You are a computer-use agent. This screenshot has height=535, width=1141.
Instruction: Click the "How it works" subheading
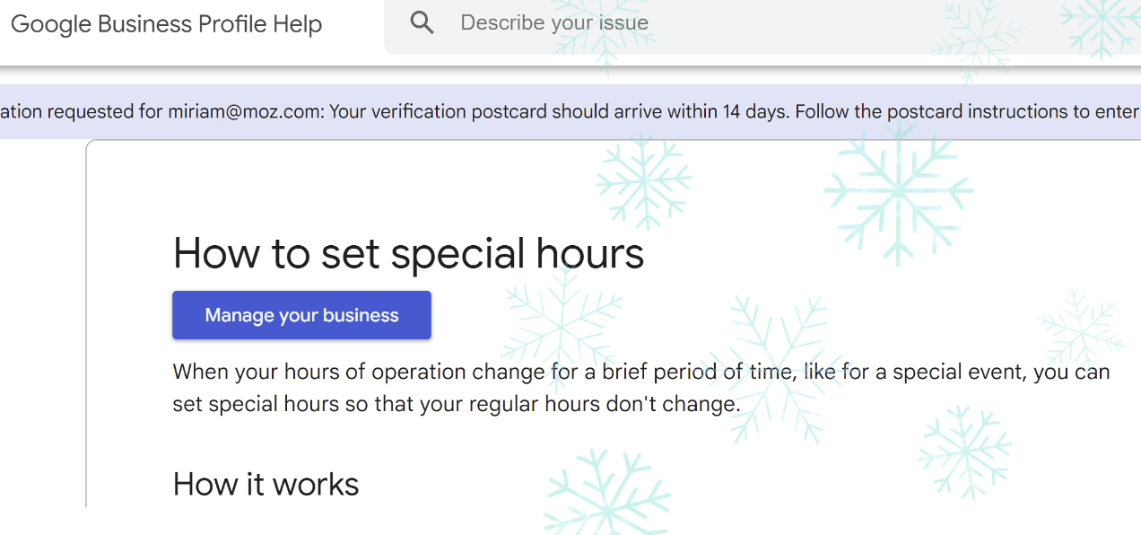[x=266, y=485]
